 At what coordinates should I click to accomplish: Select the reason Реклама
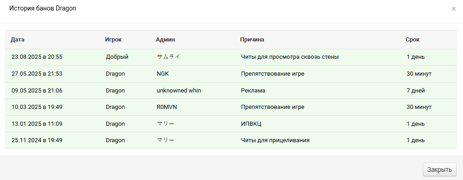tap(253, 90)
